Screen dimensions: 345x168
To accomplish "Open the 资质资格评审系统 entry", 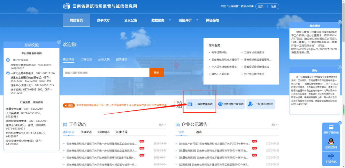I will [x=230, y=104].
